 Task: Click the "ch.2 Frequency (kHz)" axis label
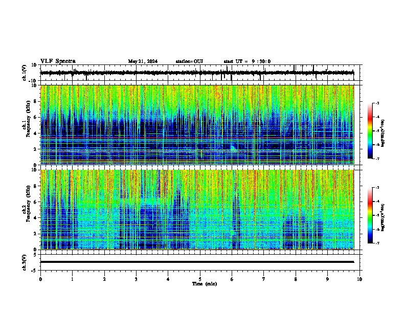[27, 204]
